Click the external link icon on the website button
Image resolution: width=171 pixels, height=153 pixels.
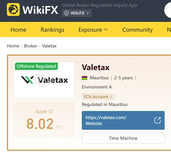tap(157, 120)
